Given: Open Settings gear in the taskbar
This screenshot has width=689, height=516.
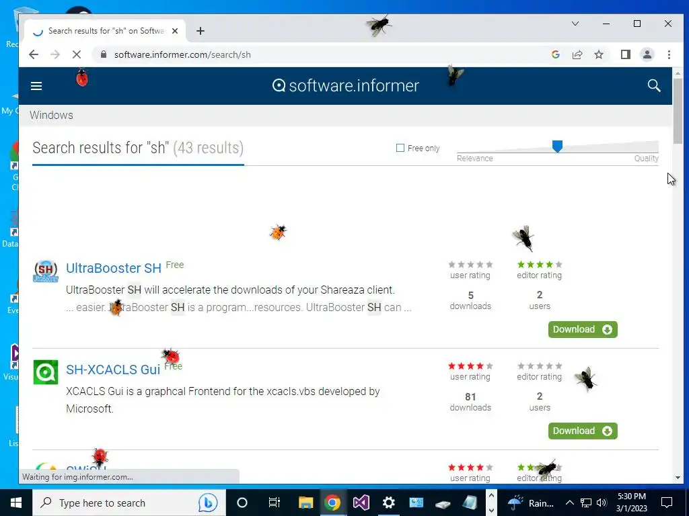Looking at the screenshot, I should (388, 503).
